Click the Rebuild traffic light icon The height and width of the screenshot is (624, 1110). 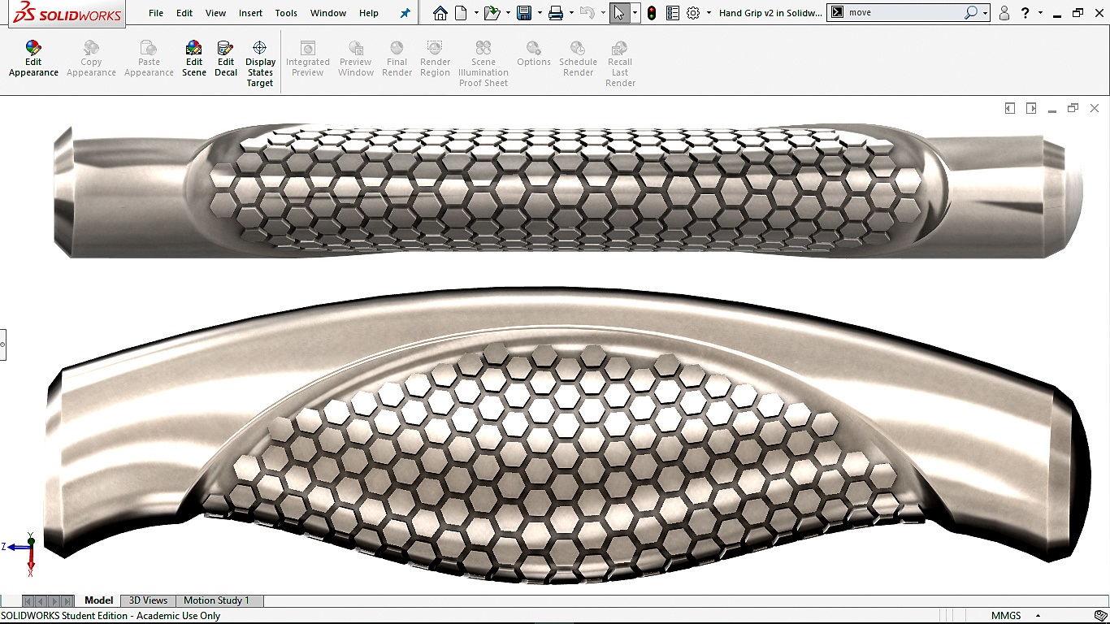click(652, 13)
